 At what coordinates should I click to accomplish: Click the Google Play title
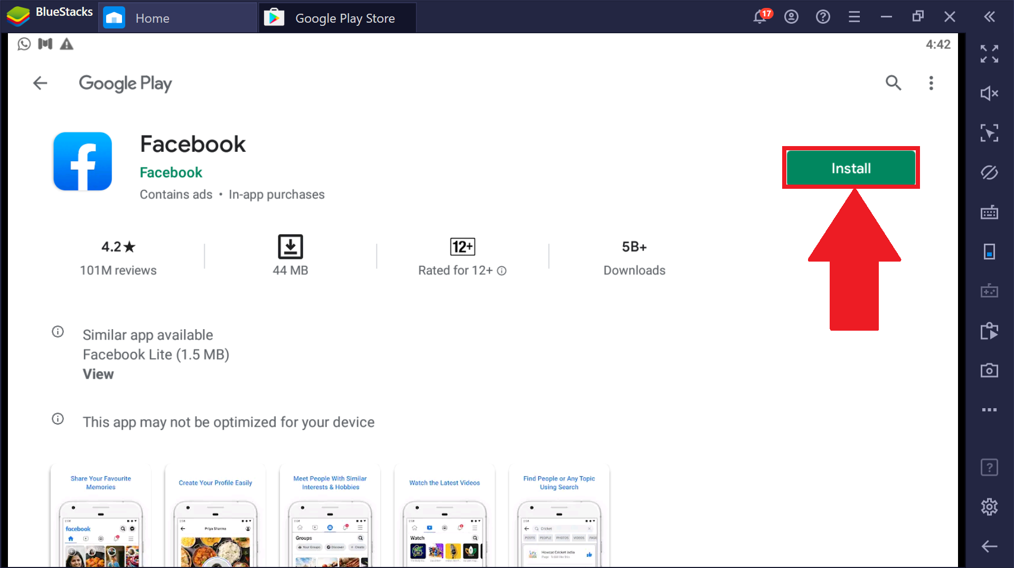125,83
